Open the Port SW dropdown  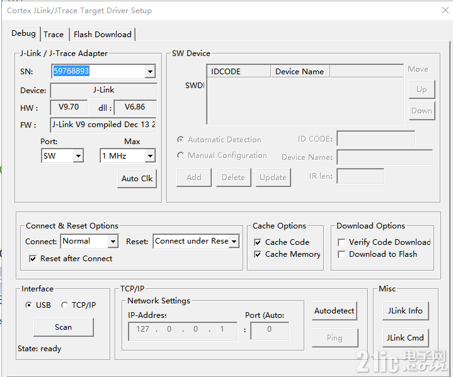tap(78, 156)
